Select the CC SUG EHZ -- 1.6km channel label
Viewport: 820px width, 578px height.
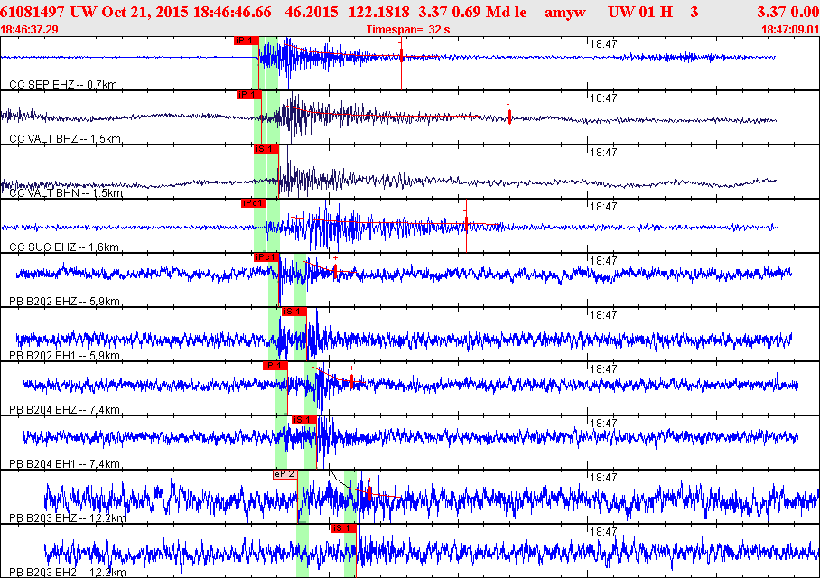[64, 247]
